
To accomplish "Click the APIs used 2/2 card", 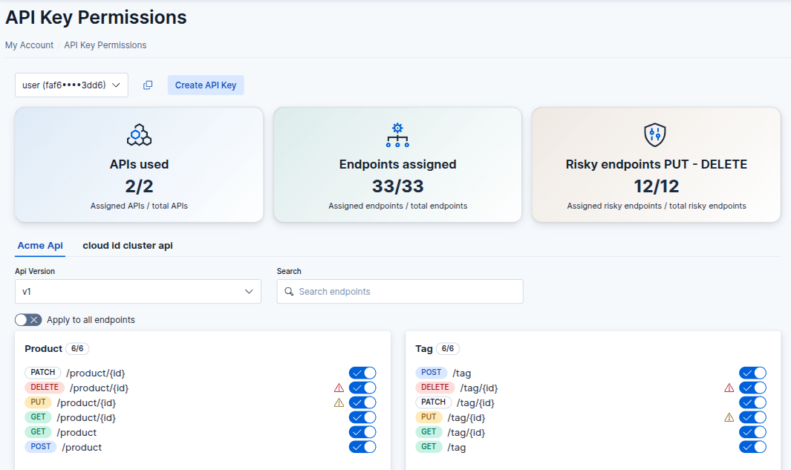I will point(139,164).
